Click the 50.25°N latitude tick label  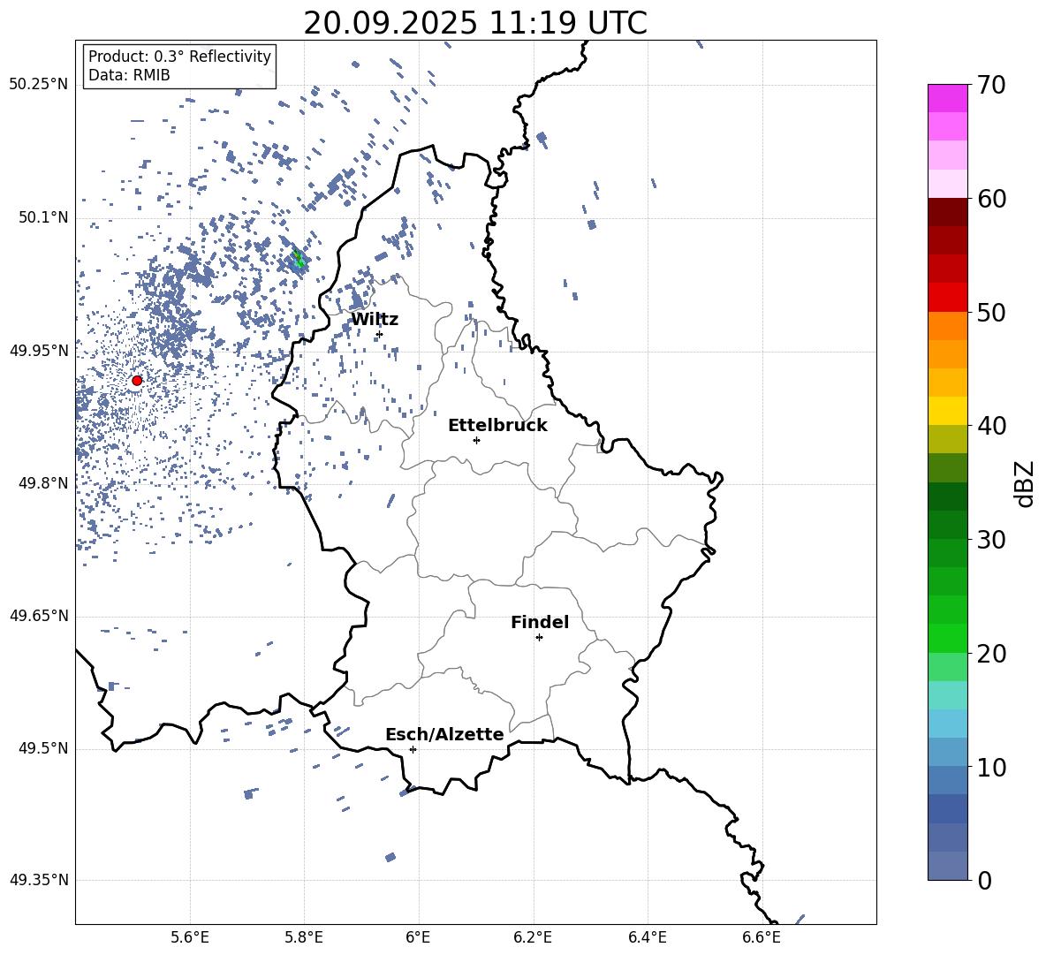pyautogui.click(x=38, y=85)
